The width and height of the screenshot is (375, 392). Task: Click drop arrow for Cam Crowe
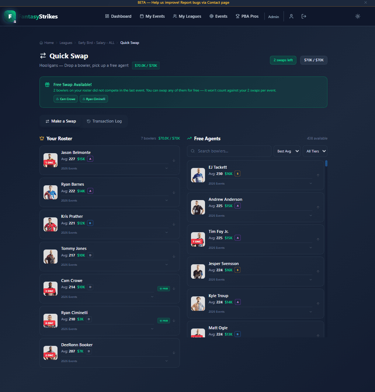174,289
